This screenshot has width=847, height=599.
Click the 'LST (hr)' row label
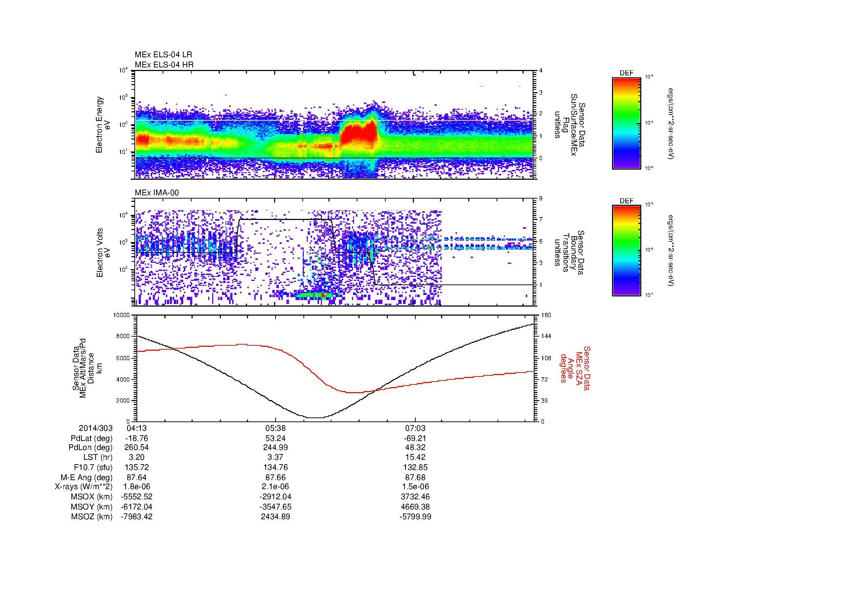pos(97,457)
